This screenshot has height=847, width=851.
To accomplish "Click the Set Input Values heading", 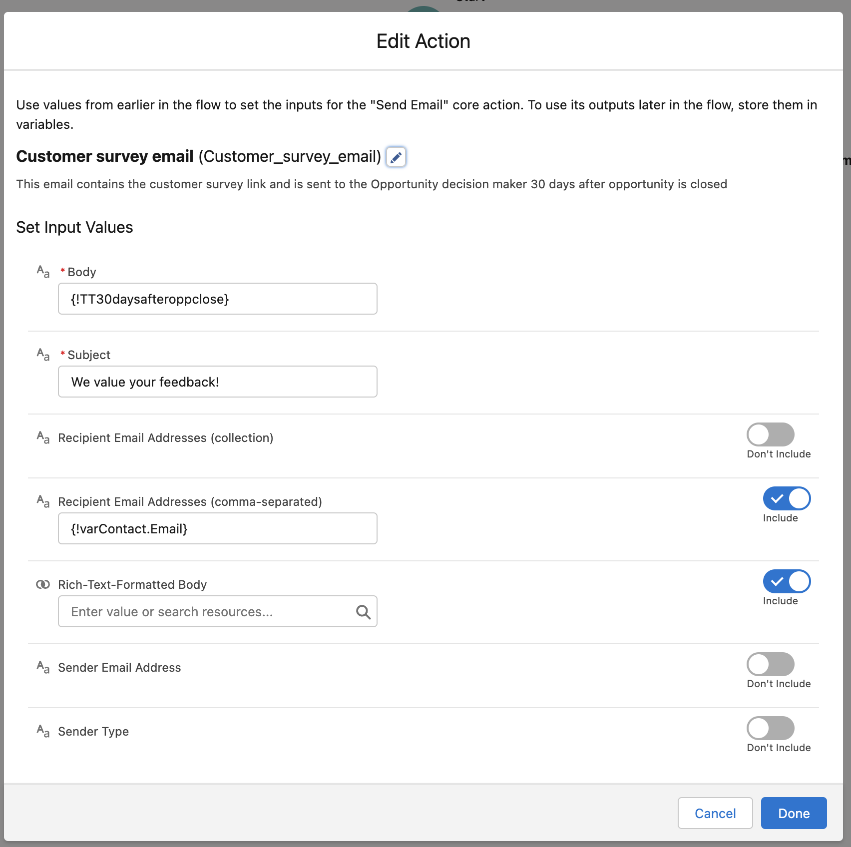I will (x=74, y=227).
